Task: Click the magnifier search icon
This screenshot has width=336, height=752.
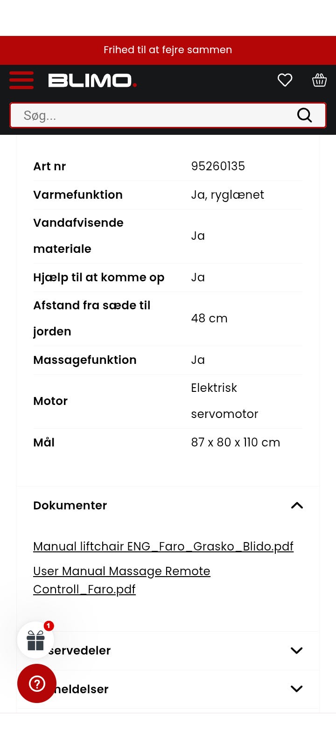Action: [x=304, y=115]
